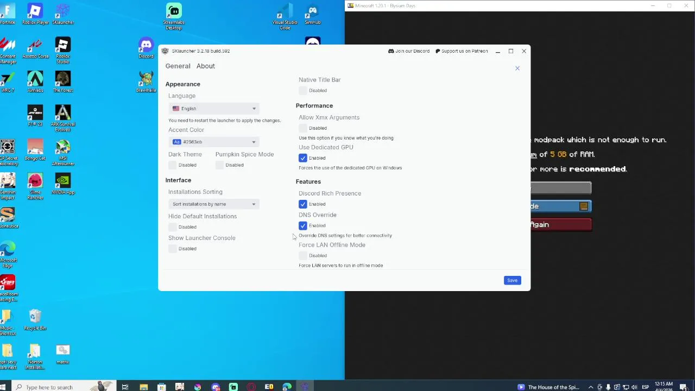This screenshot has height=391, width=695.
Task: Click Join our Discord link
Action: 409,51
